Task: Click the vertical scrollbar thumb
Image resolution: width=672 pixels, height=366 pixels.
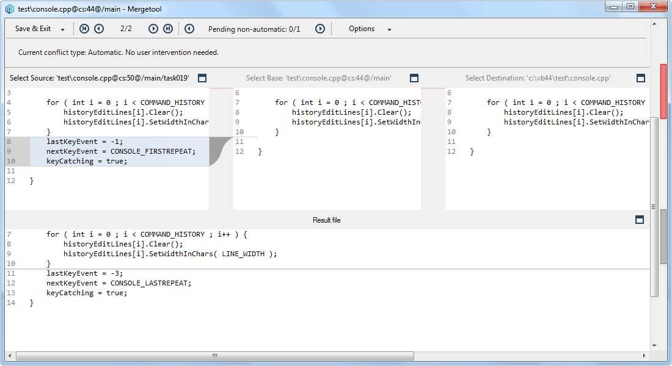Action: click(654, 207)
